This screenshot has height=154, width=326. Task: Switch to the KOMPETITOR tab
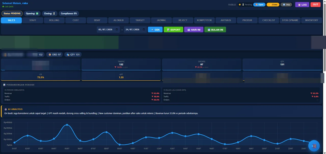204,20
